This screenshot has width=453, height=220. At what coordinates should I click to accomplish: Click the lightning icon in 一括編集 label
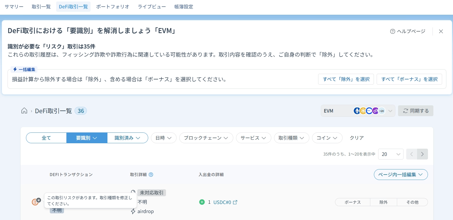[15, 69]
